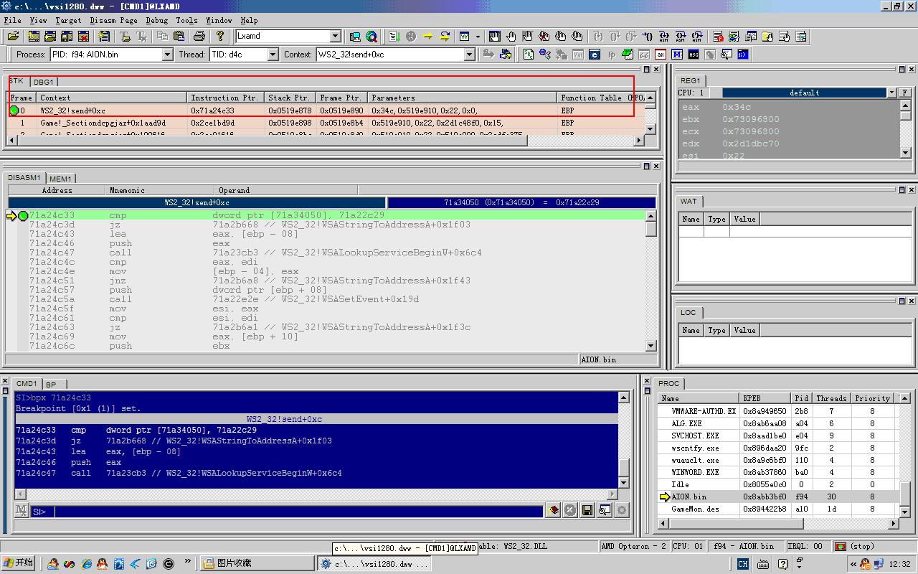Image resolution: width=918 pixels, height=574 pixels.
Task: Open the Start button on taskbar
Action: (19, 563)
